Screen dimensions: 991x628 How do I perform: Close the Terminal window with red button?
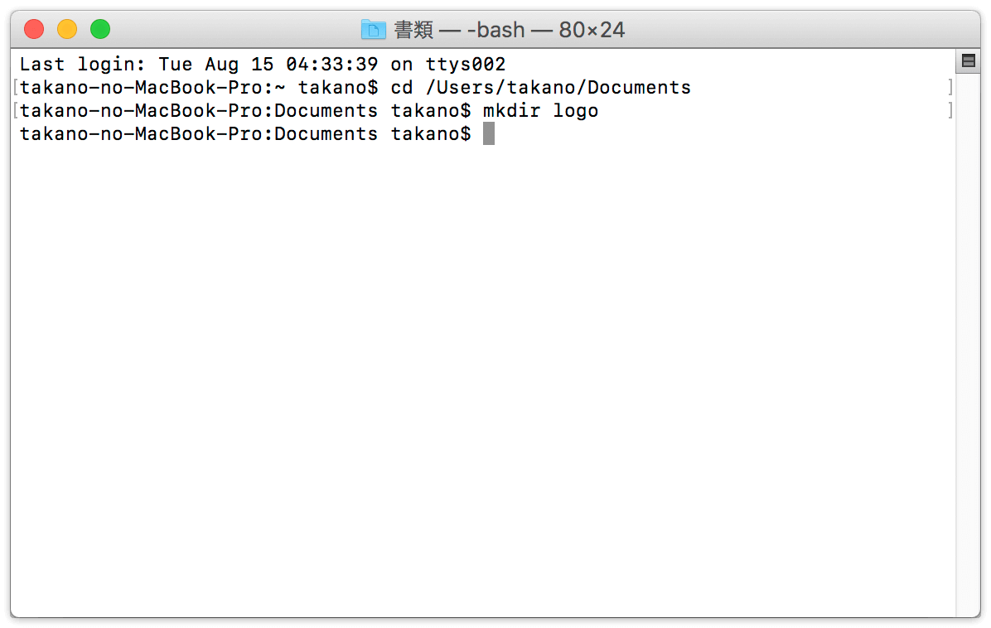pos(34,29)
